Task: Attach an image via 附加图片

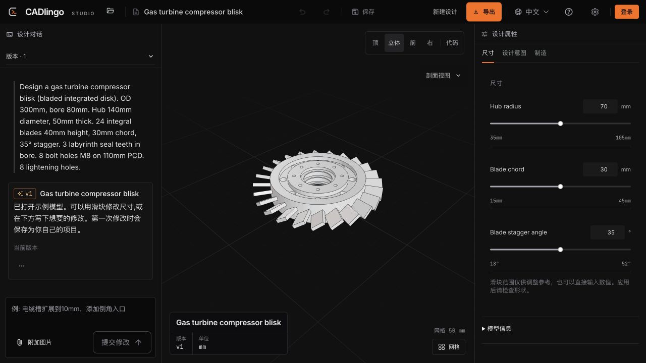Action: point(34,342)
